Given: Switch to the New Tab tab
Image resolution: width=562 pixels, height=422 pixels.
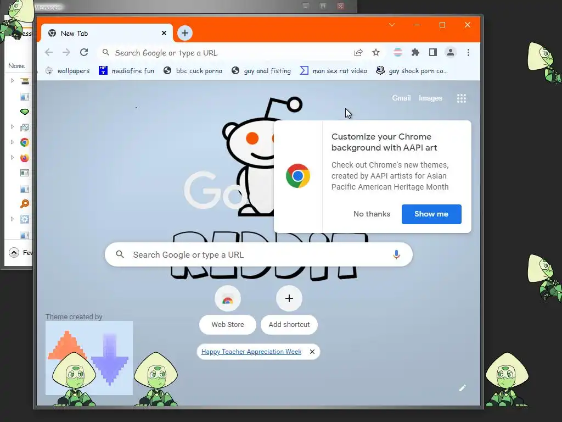Looking at the screenshot, I should [107, 33].
